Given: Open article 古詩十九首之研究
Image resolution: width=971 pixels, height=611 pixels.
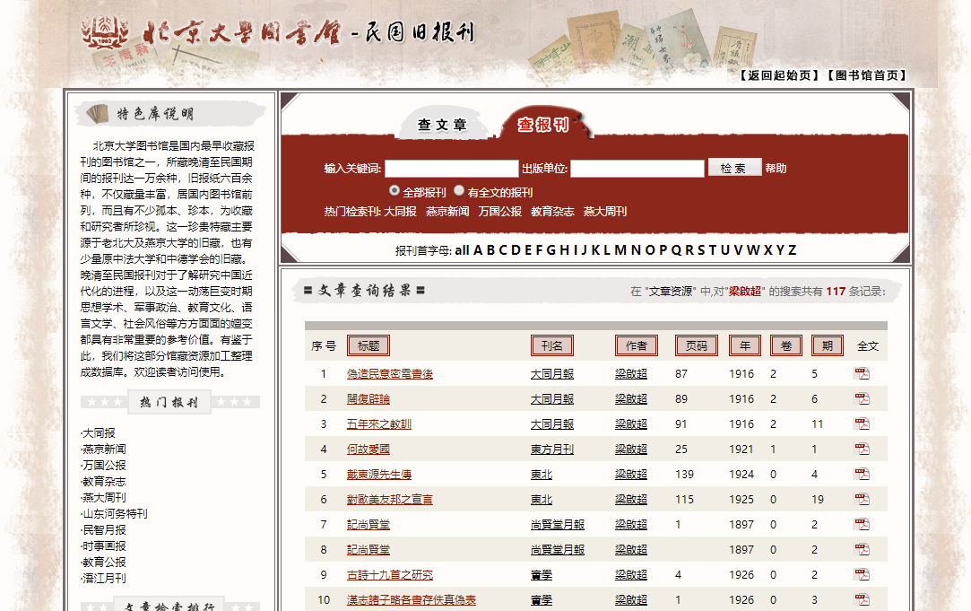Looking at the screenshot, I should click(x=389, y=575).
